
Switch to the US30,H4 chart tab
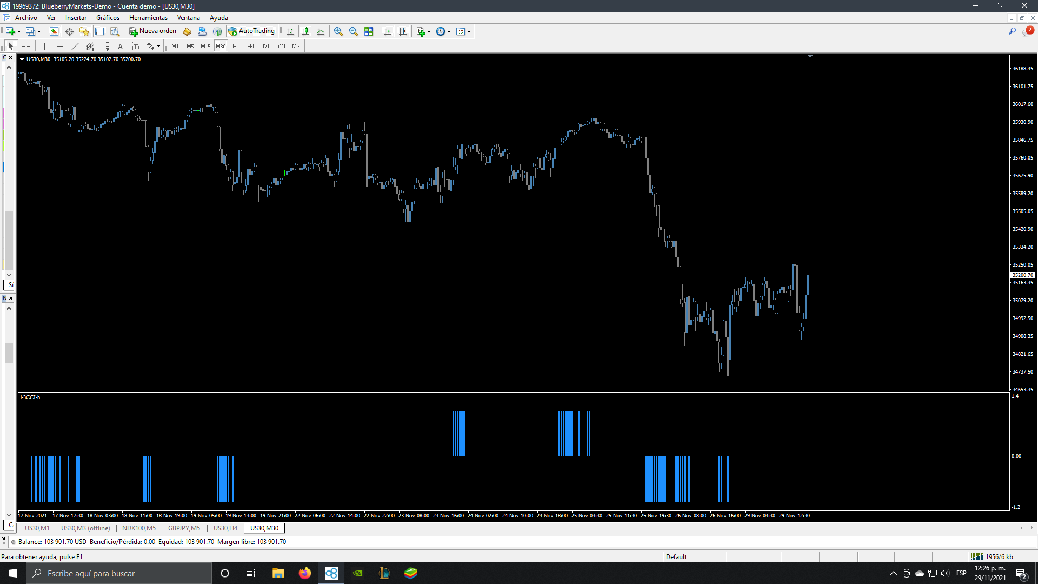click(225, 528)
